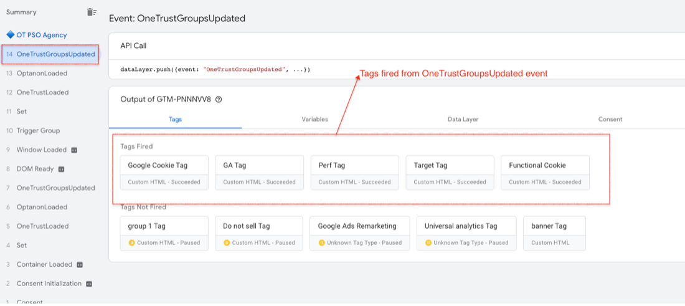Open the Google Cookie Tag card
The width and height of the screenshot is (685, 306).
coord(164,173)
